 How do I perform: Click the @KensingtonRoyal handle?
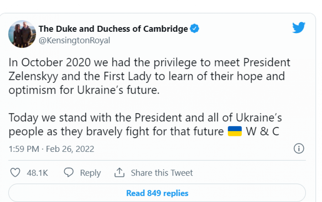[74, 40]
